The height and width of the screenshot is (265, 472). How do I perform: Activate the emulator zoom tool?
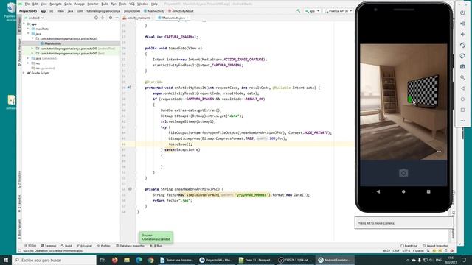(x=462, y=77)
